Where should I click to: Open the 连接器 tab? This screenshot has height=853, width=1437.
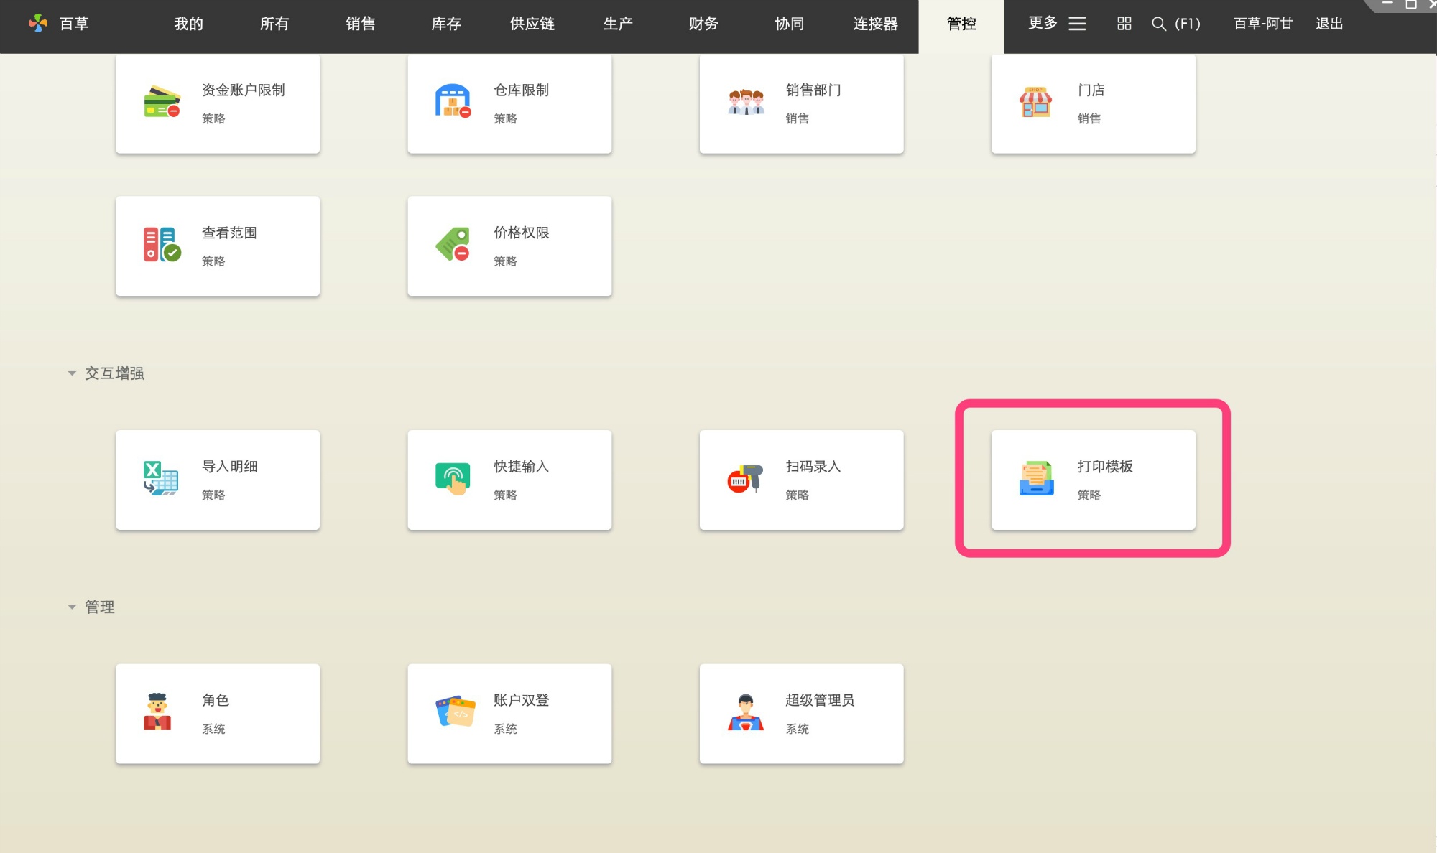tap(876, 24)
